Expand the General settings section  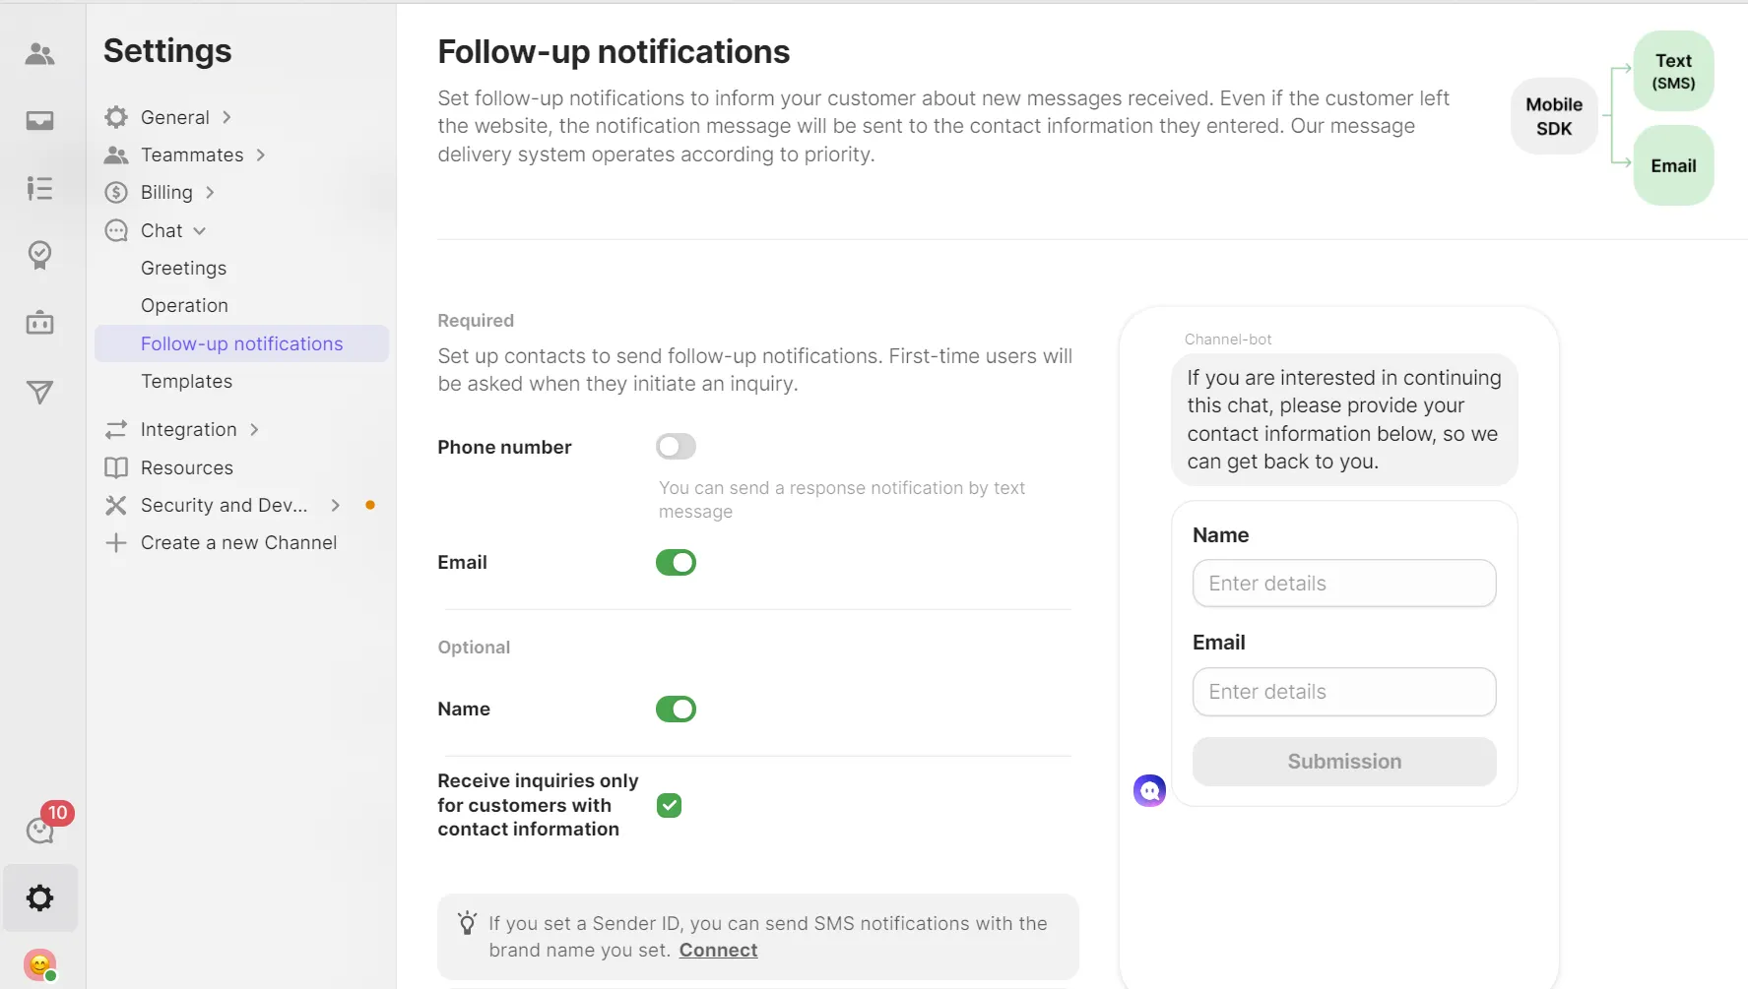(x=175, y=117)
